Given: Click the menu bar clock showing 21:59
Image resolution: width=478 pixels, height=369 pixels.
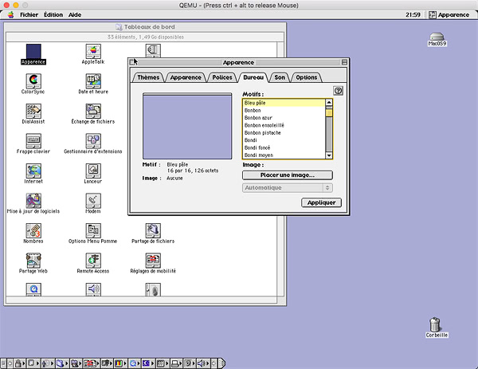Looking at the screenshot, I should pyautogui.click(x=413, y=14).
